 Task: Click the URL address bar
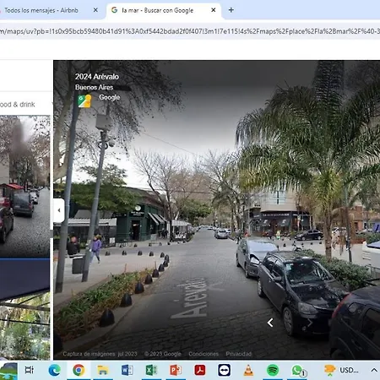pyautogui.click(x=190, y=31)
